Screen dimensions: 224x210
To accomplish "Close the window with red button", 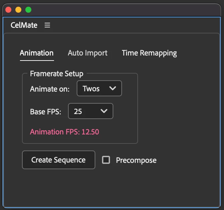I will tap(8, 10).
